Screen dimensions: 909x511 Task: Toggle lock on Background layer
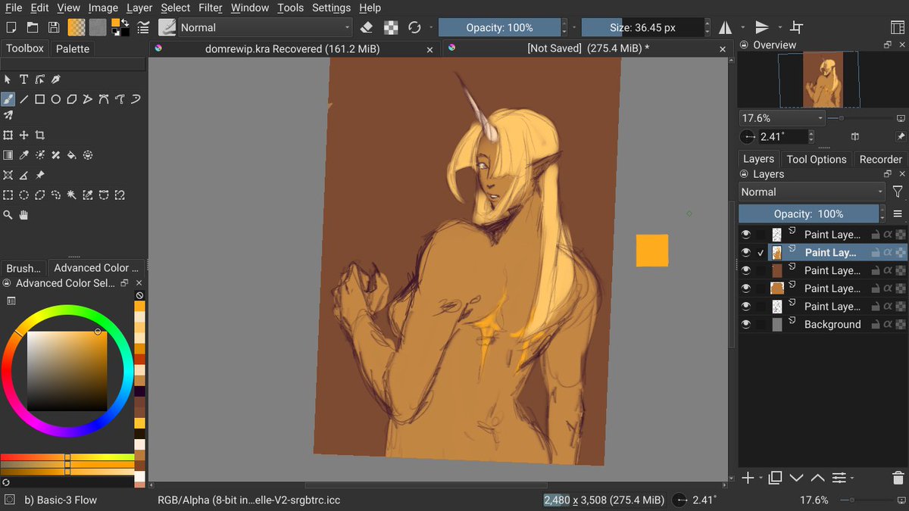(x=875, y=324)
